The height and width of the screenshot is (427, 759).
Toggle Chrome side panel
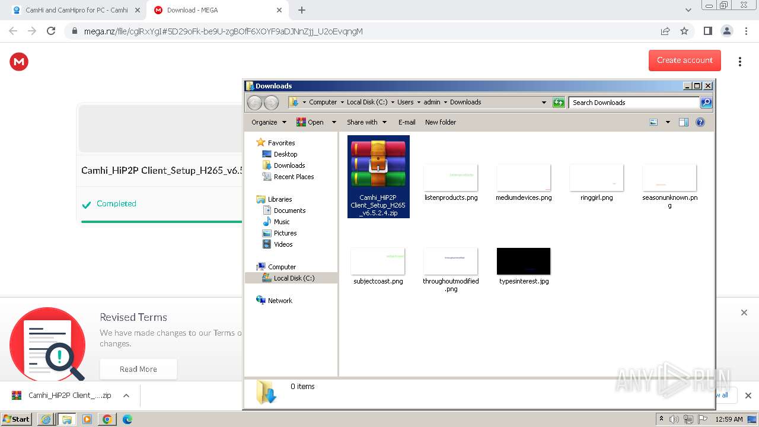pyautogui.click(x=707, y=31)
